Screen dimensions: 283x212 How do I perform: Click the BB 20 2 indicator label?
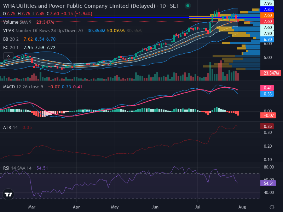click(11, 39)
